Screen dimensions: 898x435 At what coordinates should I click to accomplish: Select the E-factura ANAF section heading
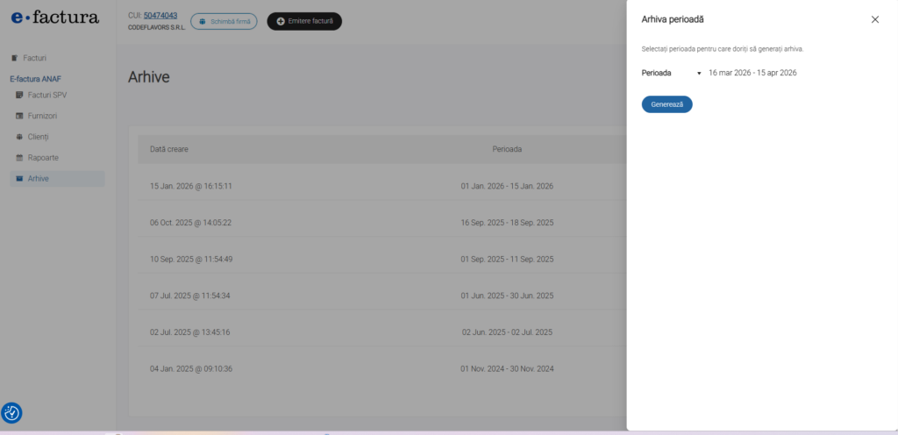point(35,79)
